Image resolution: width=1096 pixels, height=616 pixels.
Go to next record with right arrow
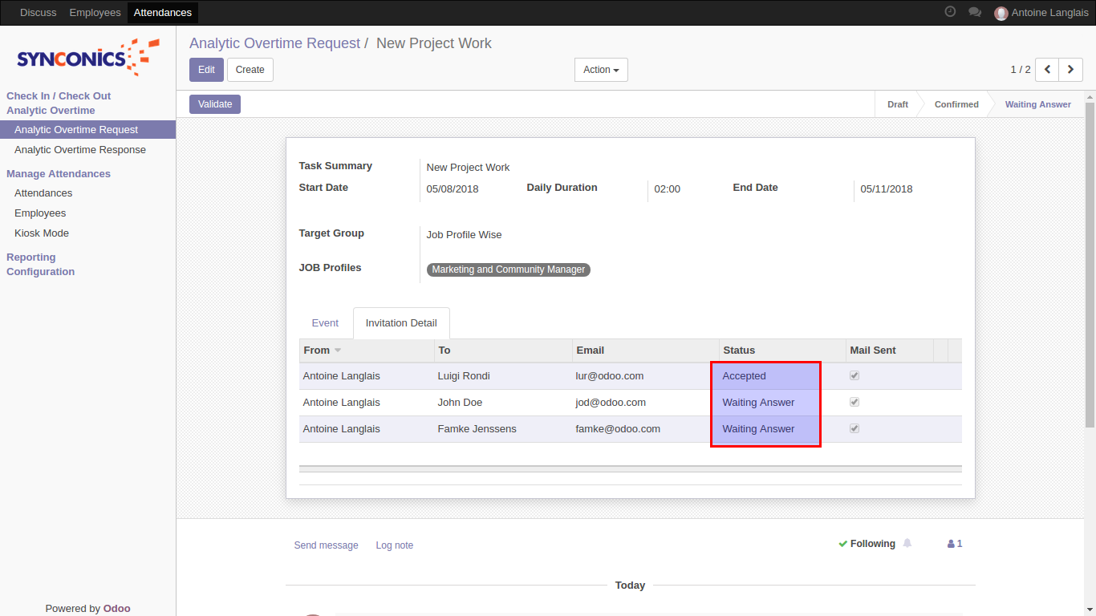1070,70
